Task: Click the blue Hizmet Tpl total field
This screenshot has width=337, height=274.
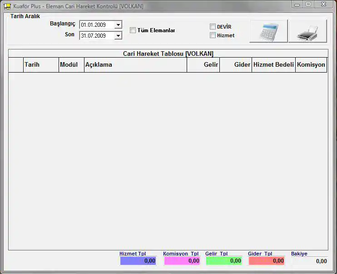Action: pyautogui.click(x=138, y=261)
